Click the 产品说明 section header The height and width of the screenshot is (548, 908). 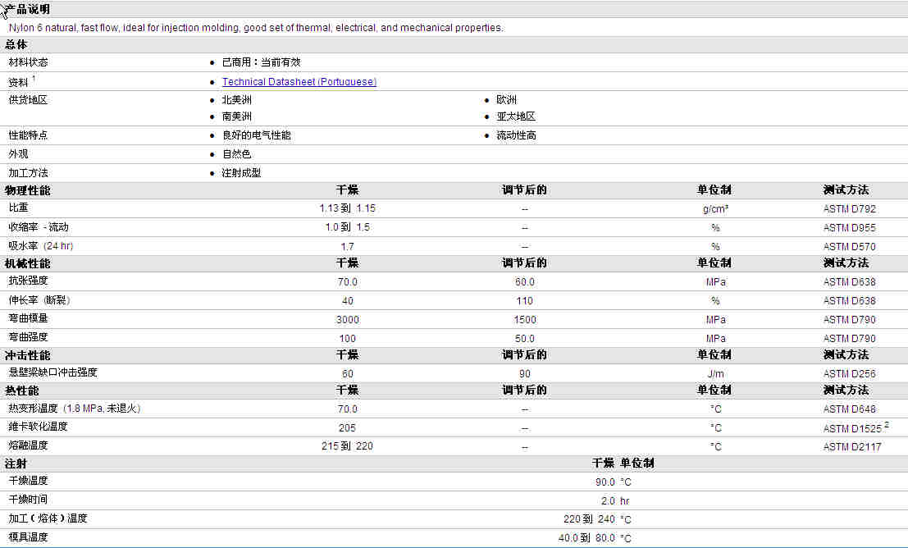pos(27,9)
